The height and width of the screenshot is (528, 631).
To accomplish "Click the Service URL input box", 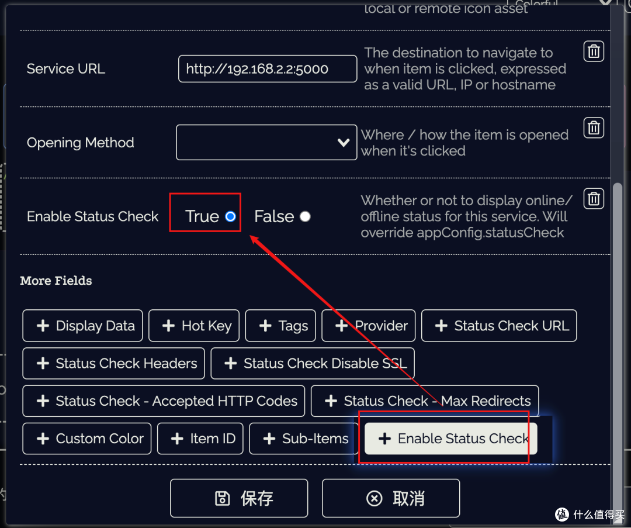I will 267,69.
